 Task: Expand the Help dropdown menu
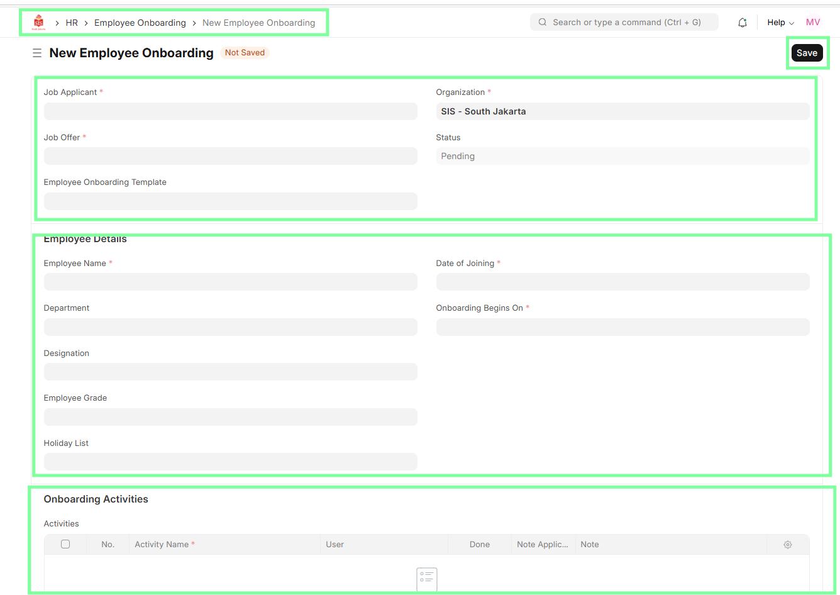[x=780, y=23]
